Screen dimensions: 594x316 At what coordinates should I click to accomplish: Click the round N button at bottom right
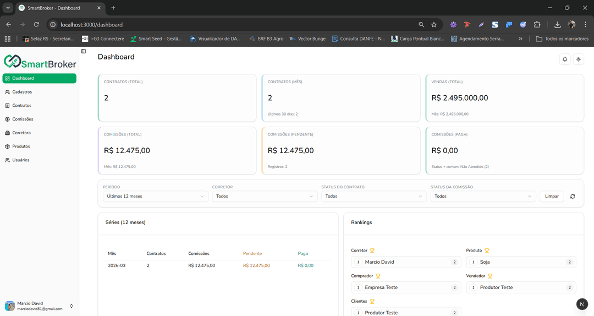click(x=582, y=304)
